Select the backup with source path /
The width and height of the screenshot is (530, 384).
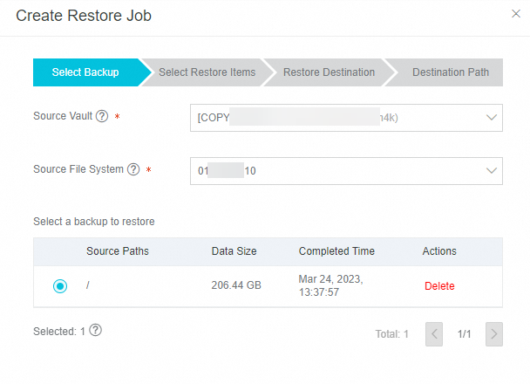[x=59, y=285]
